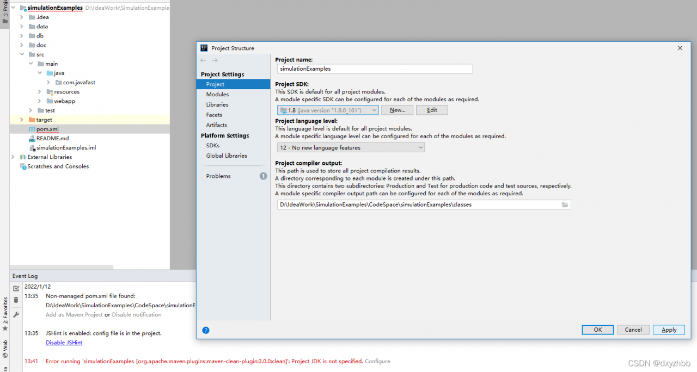Click the forward arrow in Project Structure dialog

(x=215, y=60)
